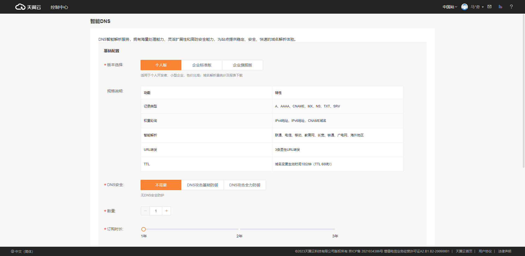Choose DNS攻击基础防御 option
The height and width of the screenshot is (256, 525).
[x=203, y=185]
